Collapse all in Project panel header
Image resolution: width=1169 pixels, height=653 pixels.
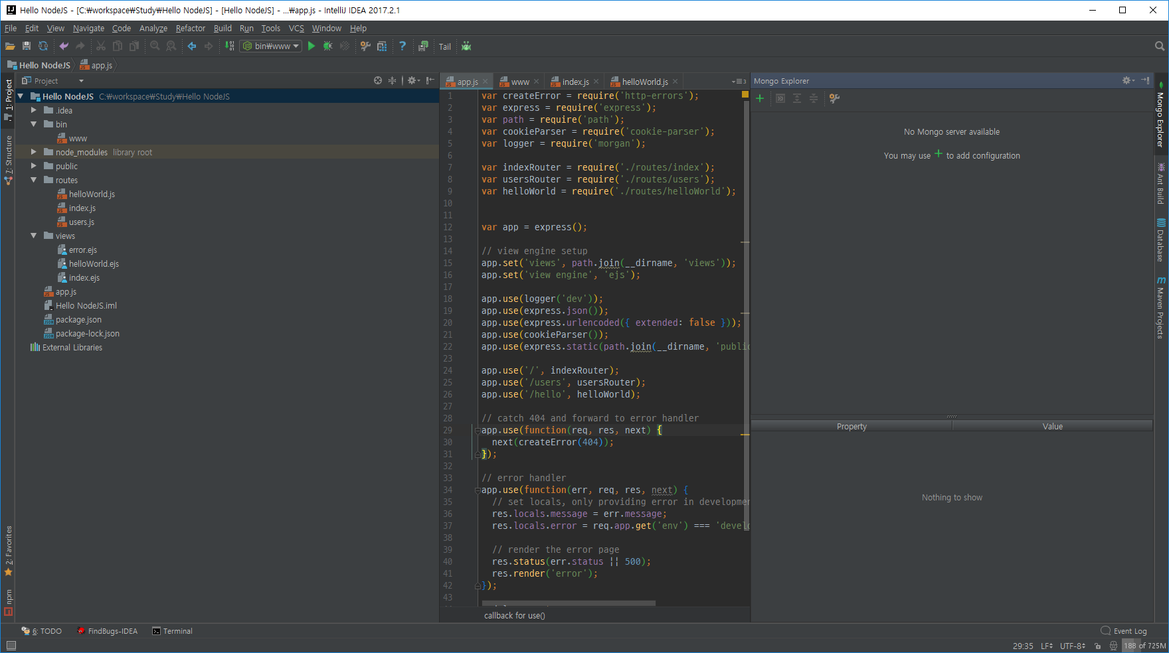(x=393, y=81)
